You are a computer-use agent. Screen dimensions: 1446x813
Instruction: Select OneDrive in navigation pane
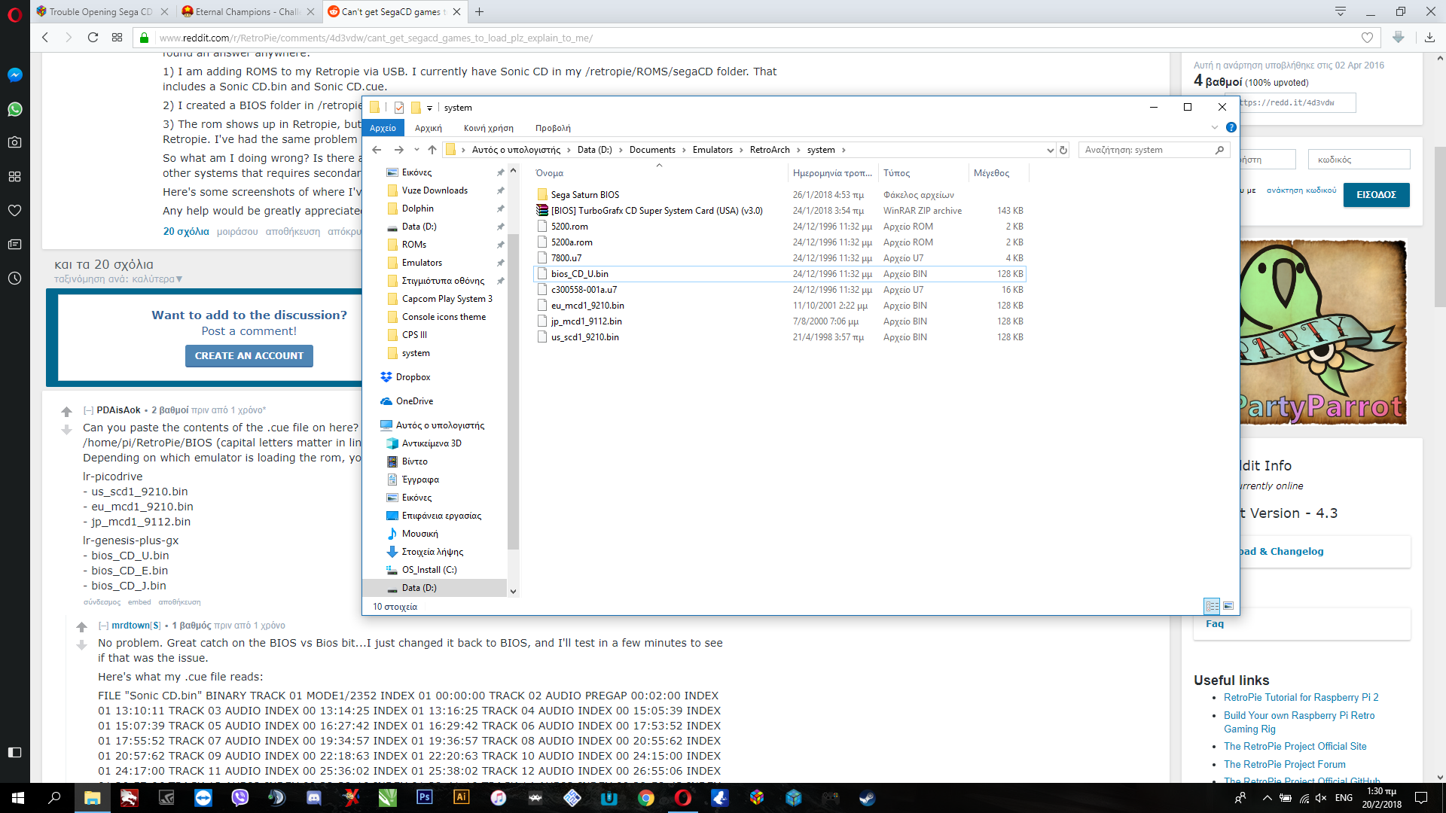(x=414, y=401)
